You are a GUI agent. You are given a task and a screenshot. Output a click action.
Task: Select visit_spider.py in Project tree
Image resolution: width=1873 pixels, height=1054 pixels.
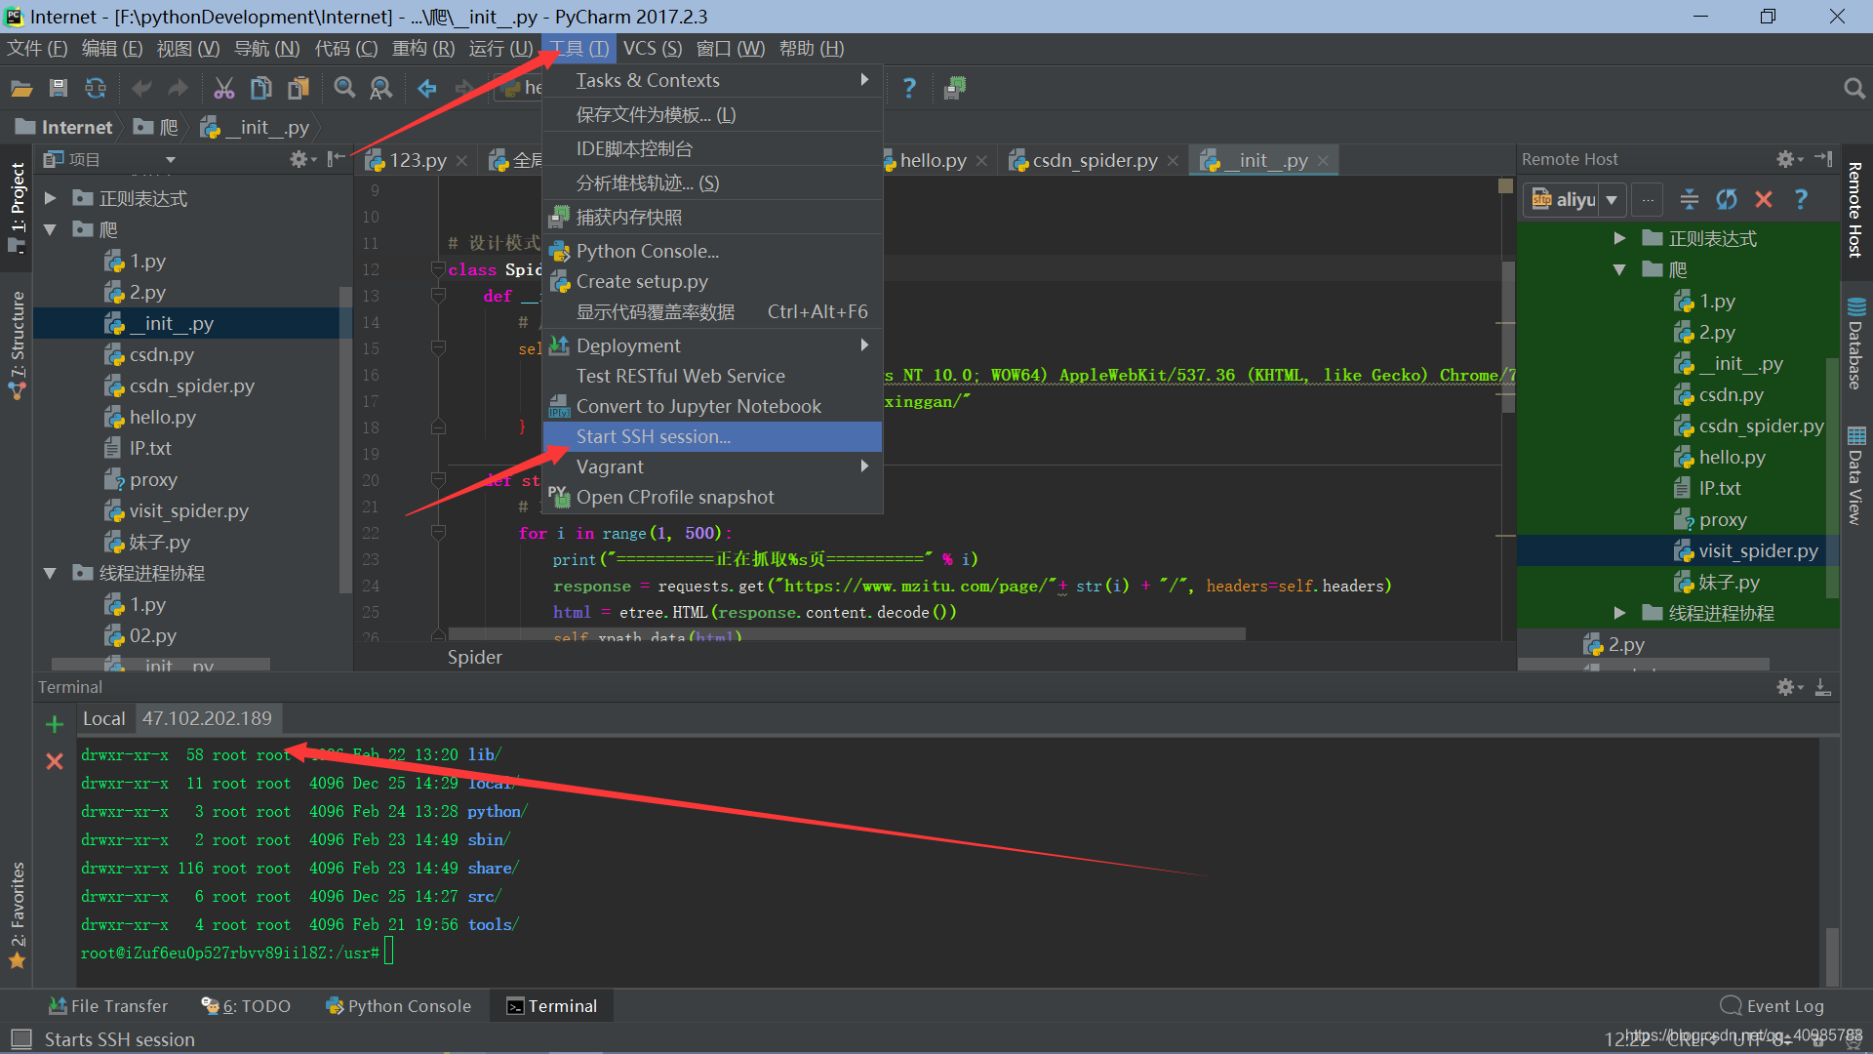pyautogui.click(x=189, y=510)
